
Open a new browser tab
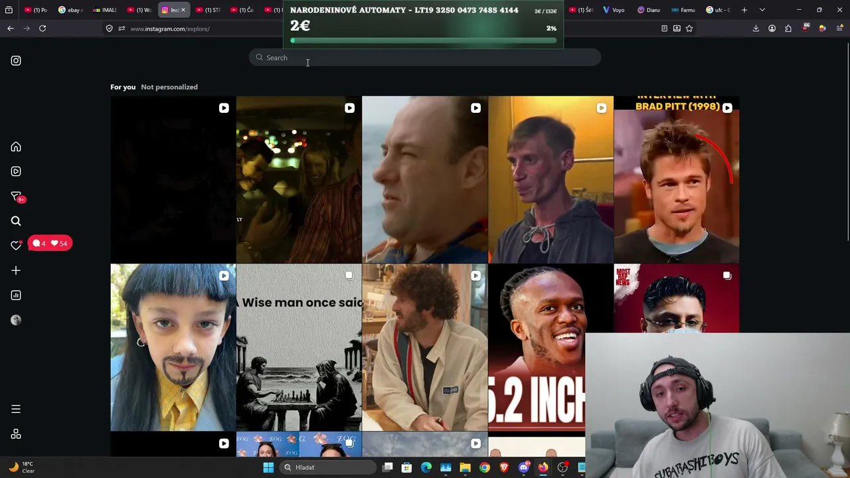coord(744,10)
